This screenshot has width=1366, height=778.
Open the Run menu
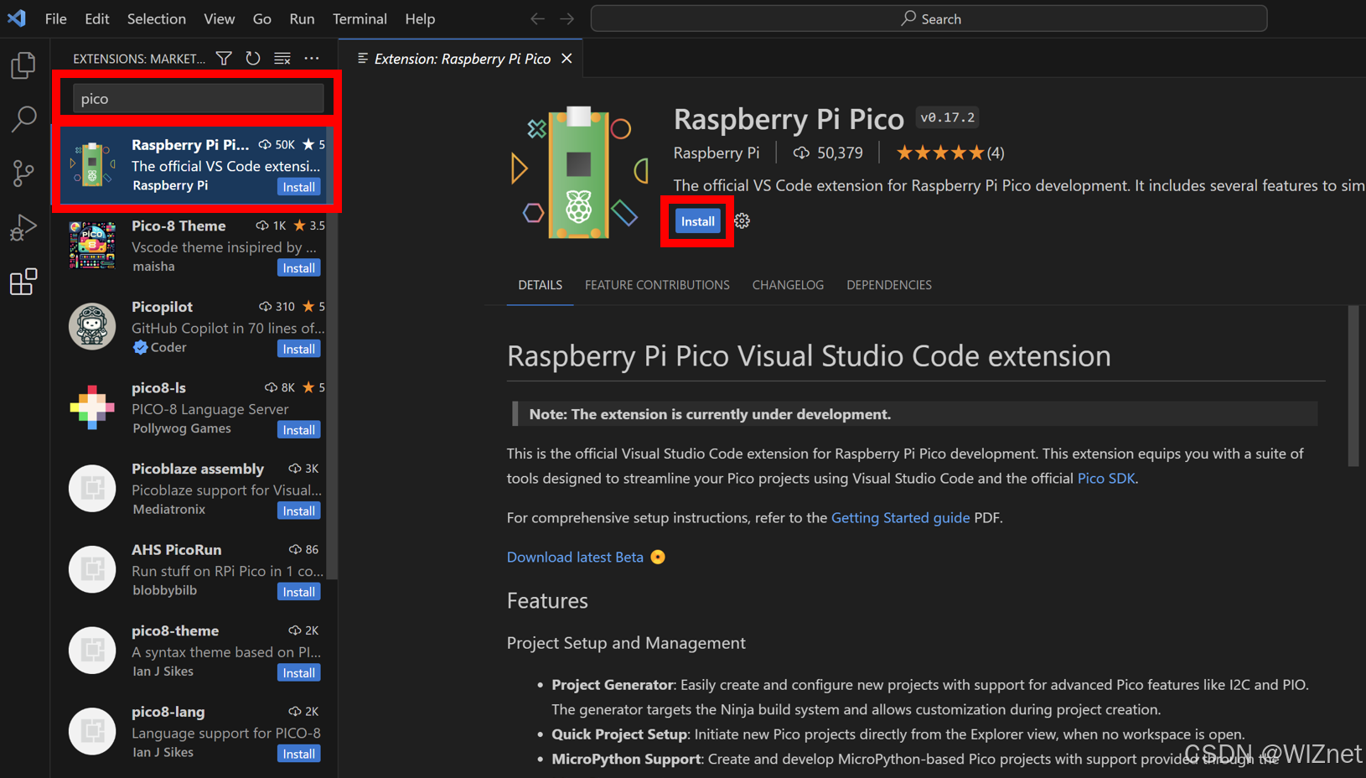tap(302, 18)
